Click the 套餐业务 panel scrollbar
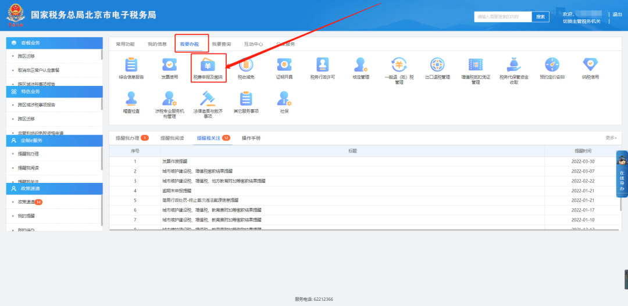 point(102,54)
